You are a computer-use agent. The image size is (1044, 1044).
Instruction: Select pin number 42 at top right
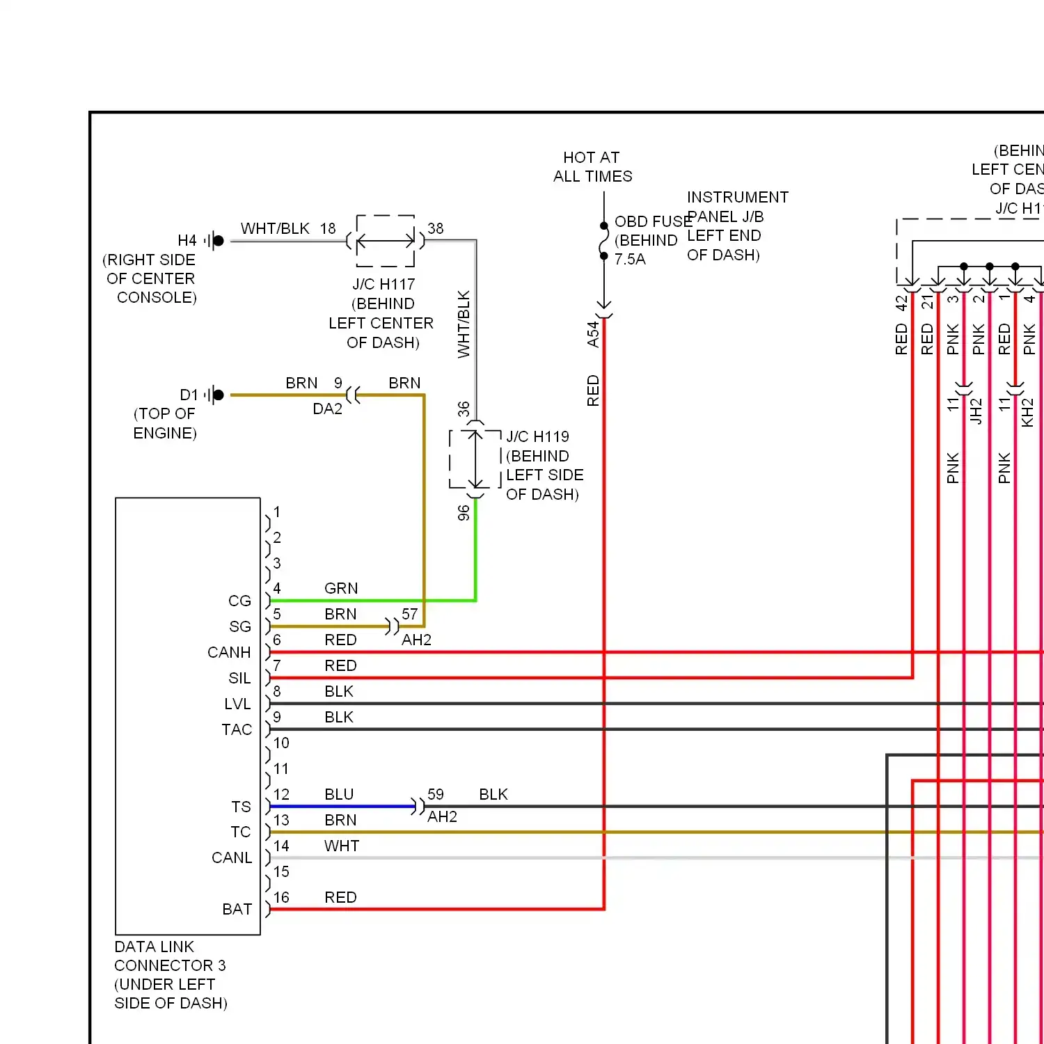click(901, 303)
